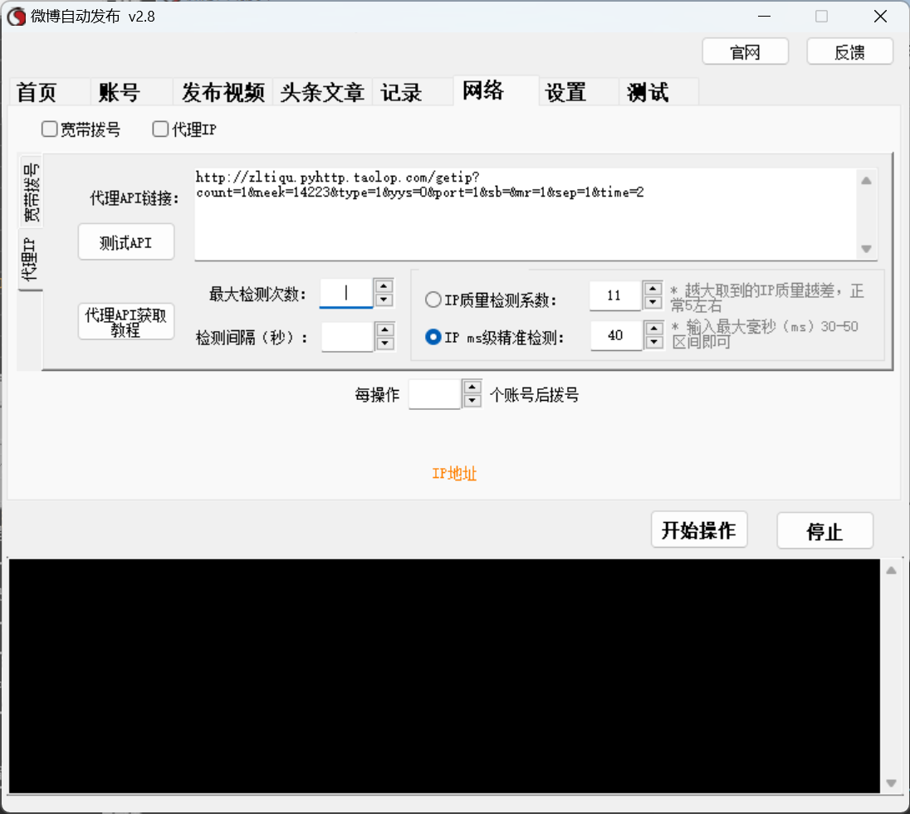Click inside the black log console area
The image size is (910, 814).
click(444, 676)
